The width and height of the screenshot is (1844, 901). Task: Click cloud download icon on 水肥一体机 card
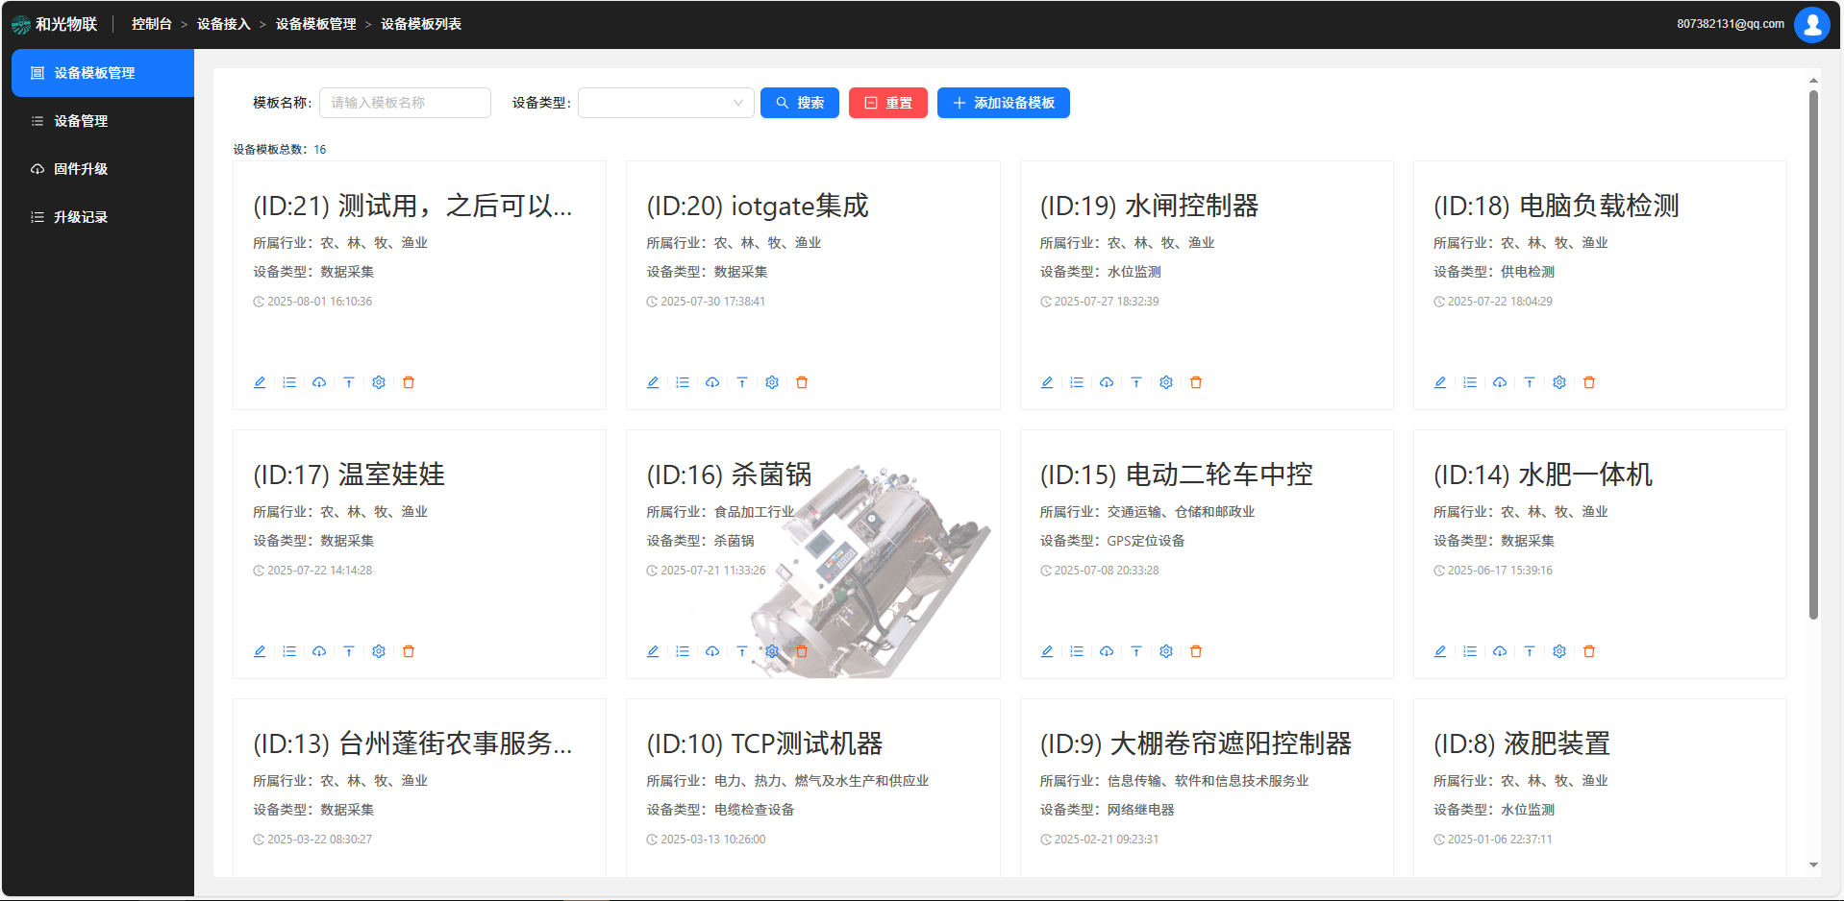(x=1500, y=651)
